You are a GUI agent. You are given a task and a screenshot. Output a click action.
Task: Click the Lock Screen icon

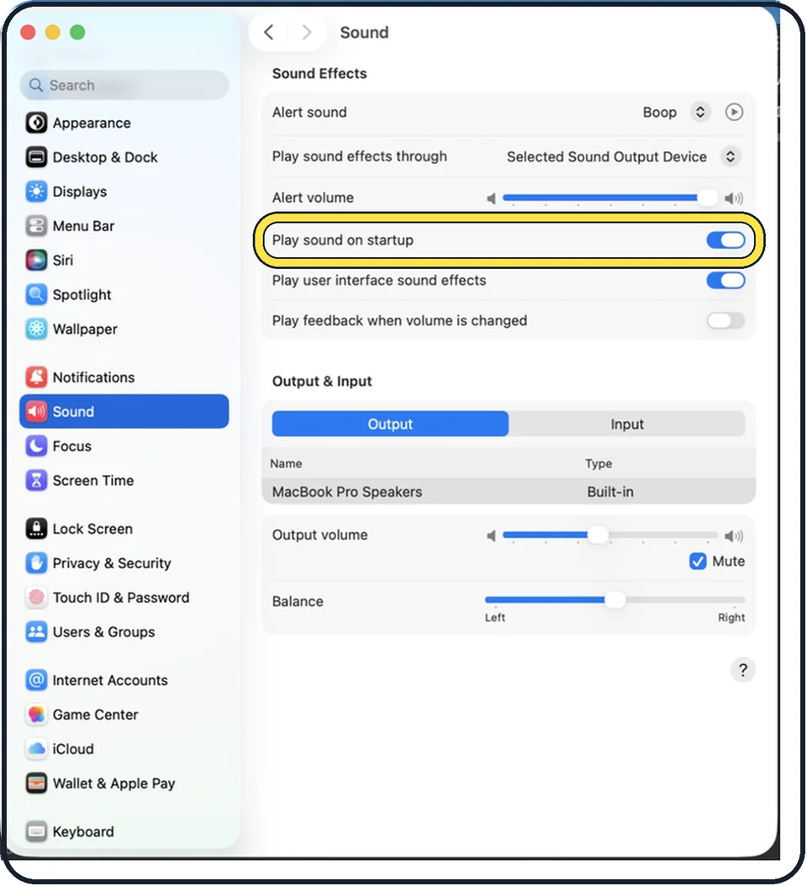click(36, 529)
